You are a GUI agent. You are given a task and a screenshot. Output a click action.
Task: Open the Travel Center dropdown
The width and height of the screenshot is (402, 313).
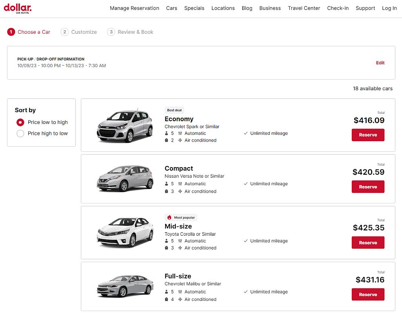point(304,8)
